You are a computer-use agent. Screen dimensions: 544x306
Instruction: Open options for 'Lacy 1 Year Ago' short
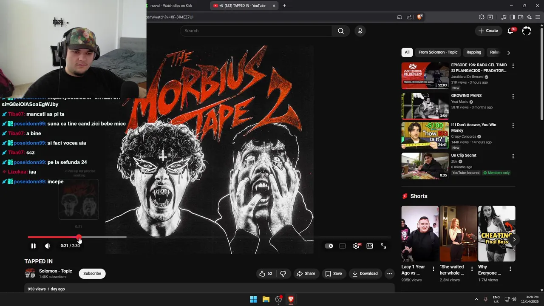pos(433,269)
